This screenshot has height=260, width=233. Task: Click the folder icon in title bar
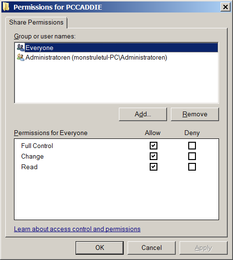(6, 7)
